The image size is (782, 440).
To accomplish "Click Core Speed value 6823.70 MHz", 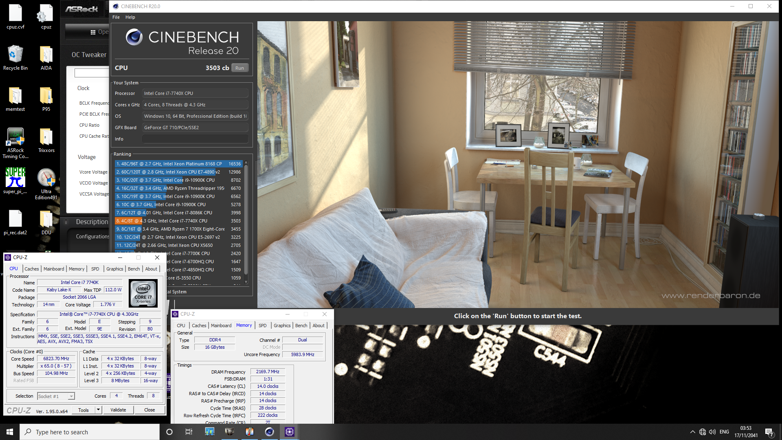I will (x=56, y=359).
